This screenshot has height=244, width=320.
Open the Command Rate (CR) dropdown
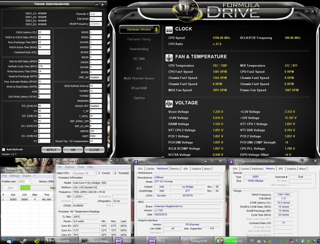point(44,52)
